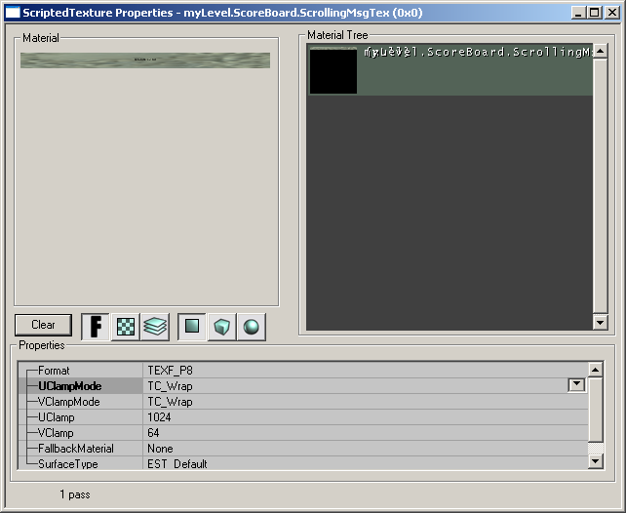Select the SurfaceType property row
626x513 pixels.
[303, 463]
